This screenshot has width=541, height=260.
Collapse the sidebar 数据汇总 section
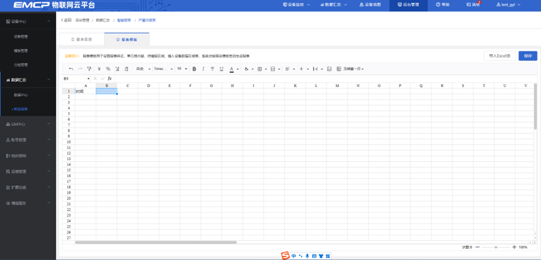[x=28, y=80]
